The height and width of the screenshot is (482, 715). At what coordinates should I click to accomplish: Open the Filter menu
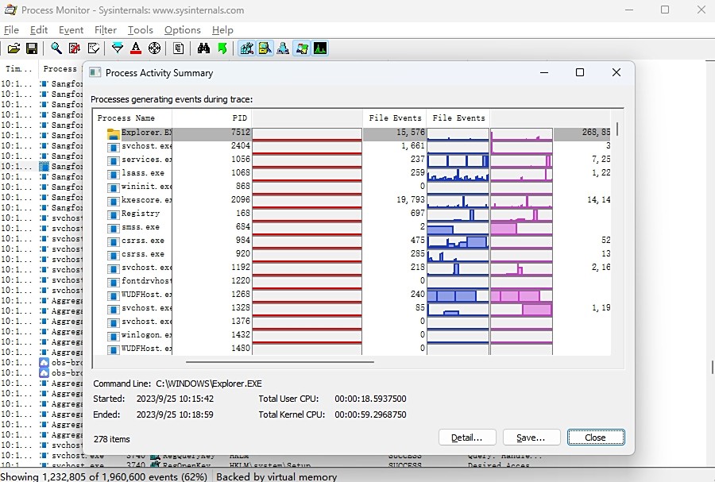pos(105,30)
